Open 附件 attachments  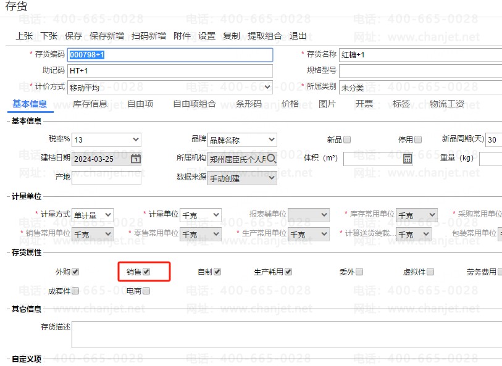(182, 36)
